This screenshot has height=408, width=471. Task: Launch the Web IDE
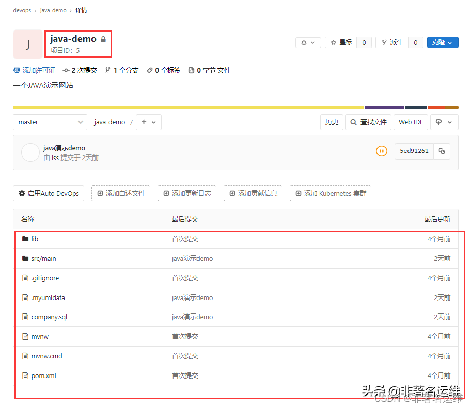click(411, 122)
